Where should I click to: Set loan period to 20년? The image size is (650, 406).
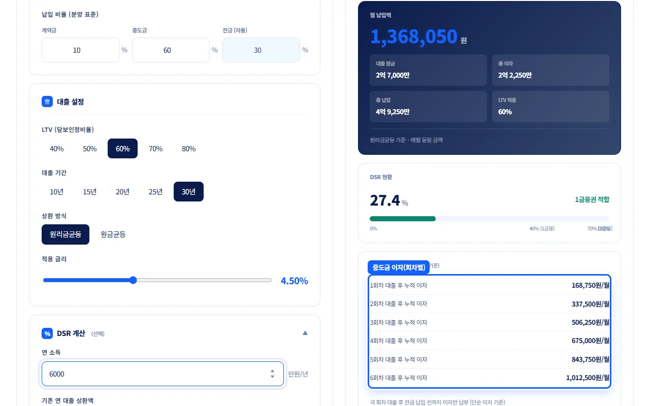[x=123, y=192]
